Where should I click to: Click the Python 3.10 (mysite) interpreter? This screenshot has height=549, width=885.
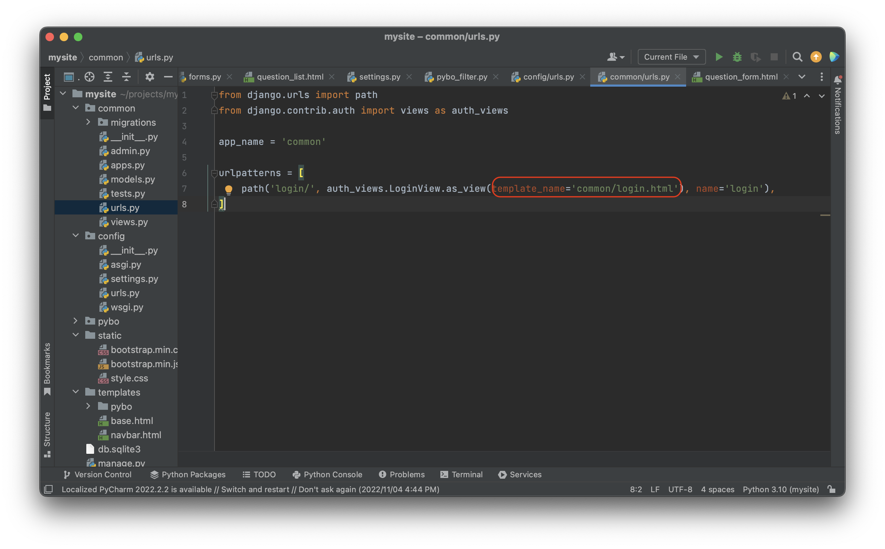coord(781,489)
